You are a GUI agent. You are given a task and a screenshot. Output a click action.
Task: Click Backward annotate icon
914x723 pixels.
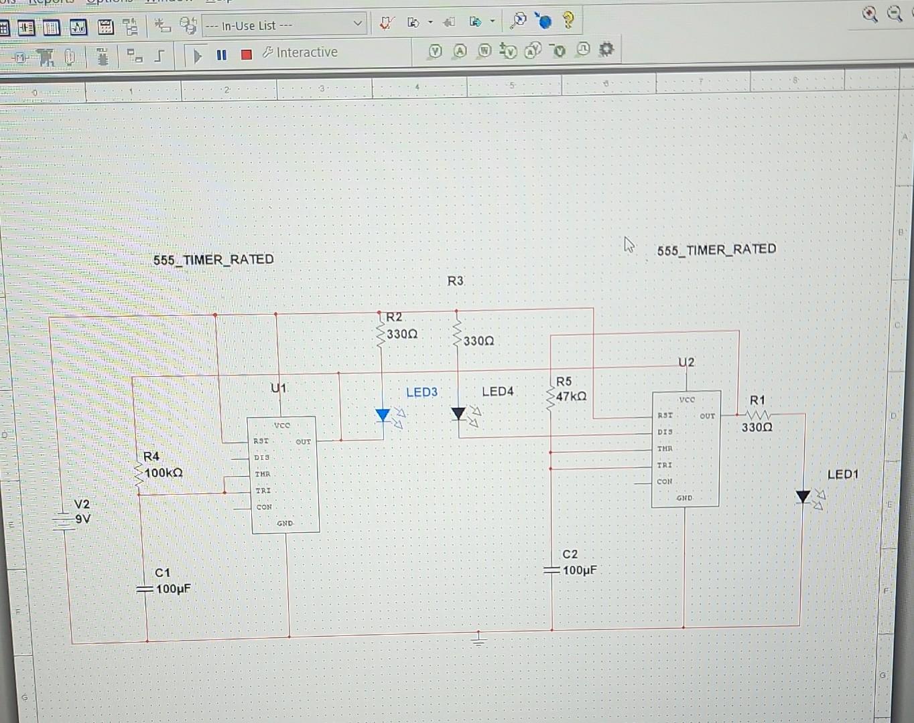point(450,22)
